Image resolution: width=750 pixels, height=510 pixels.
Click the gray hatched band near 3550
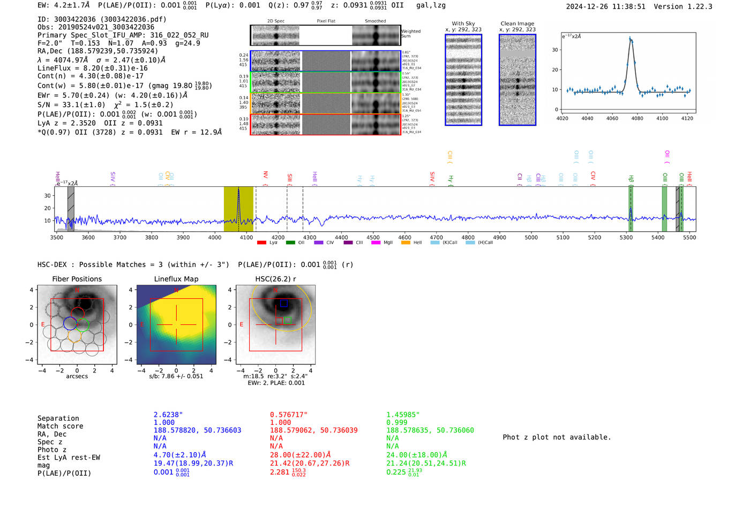point(71,209)
